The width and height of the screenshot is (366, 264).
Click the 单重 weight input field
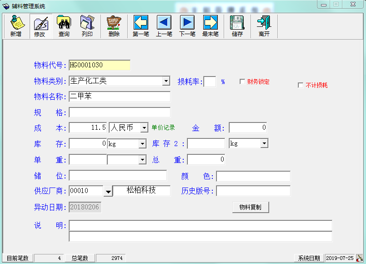[x=88, y=160]
